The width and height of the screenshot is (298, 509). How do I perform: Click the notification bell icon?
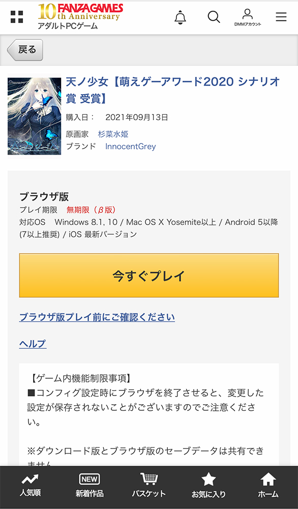tap(181, 17)
